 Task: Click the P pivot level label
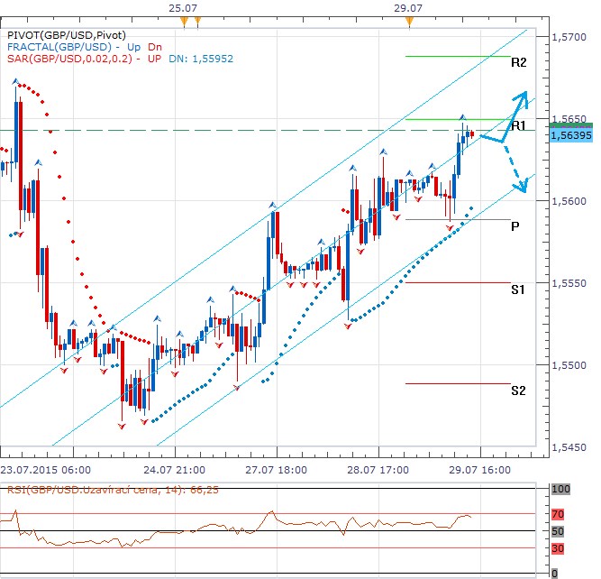coord(514,226)
